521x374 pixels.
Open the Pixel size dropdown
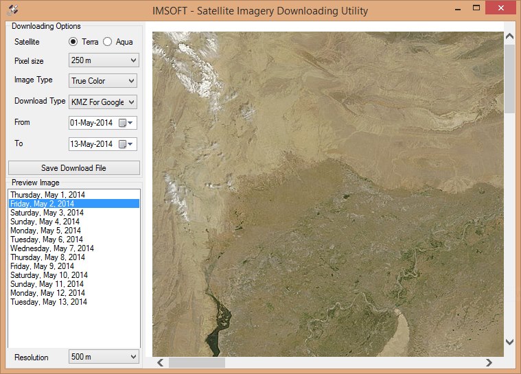coord(104,60)
